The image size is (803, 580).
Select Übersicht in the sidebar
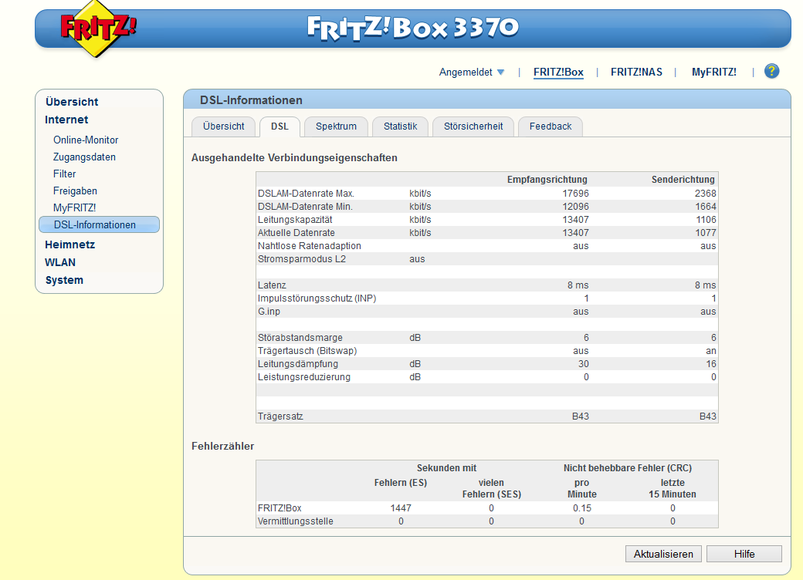(x=72, y=102)
